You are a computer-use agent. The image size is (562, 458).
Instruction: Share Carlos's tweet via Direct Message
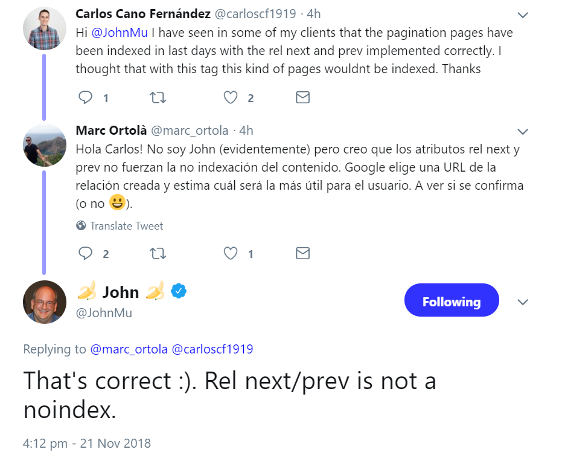pyautogui.click(x=302, y=97)
